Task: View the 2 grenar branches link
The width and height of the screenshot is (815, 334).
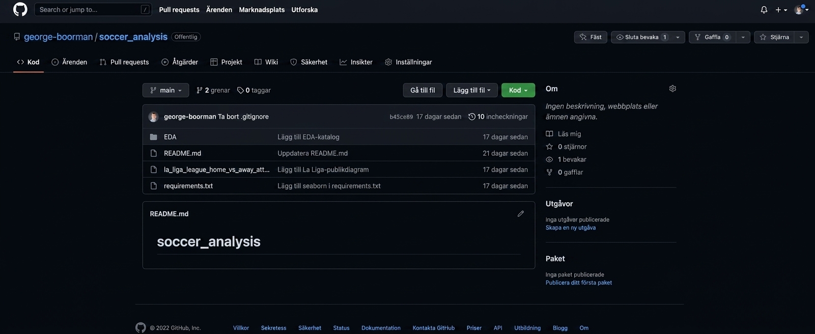Action: pos(213,90)
